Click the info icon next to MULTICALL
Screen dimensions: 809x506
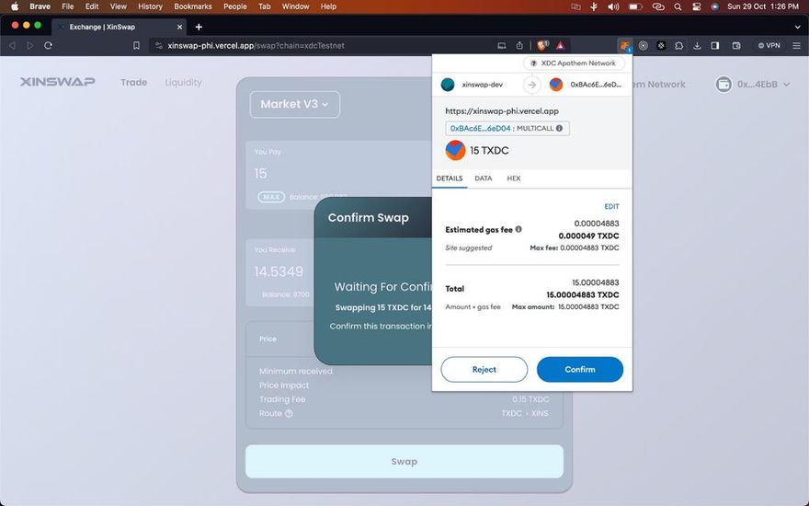pyautogui.click(x=559, y=128)
